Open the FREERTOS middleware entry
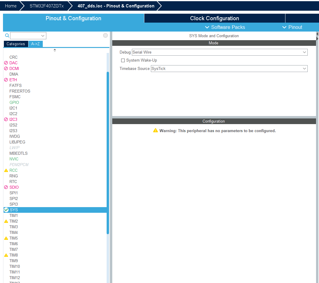319x283 pixels. tap(20, 91)
